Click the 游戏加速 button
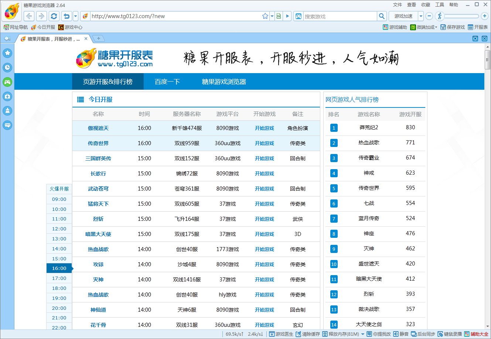The height and width of the screenshot is (339, 491). [x=403, y=16]
